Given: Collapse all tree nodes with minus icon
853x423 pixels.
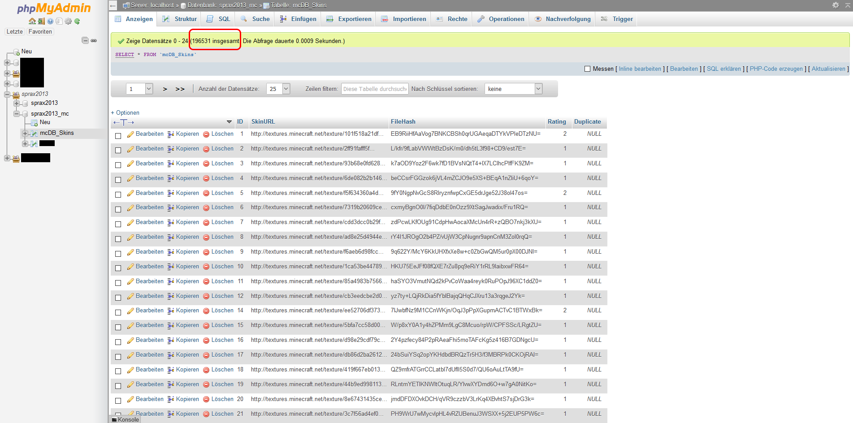Looking at the screenshot, I should (85, 40).
